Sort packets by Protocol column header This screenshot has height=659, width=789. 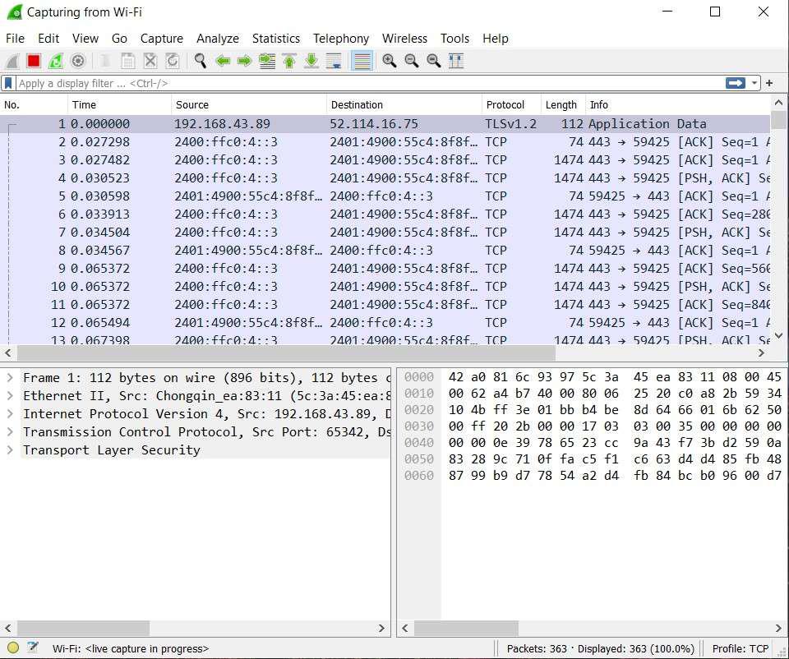[505, 105]
